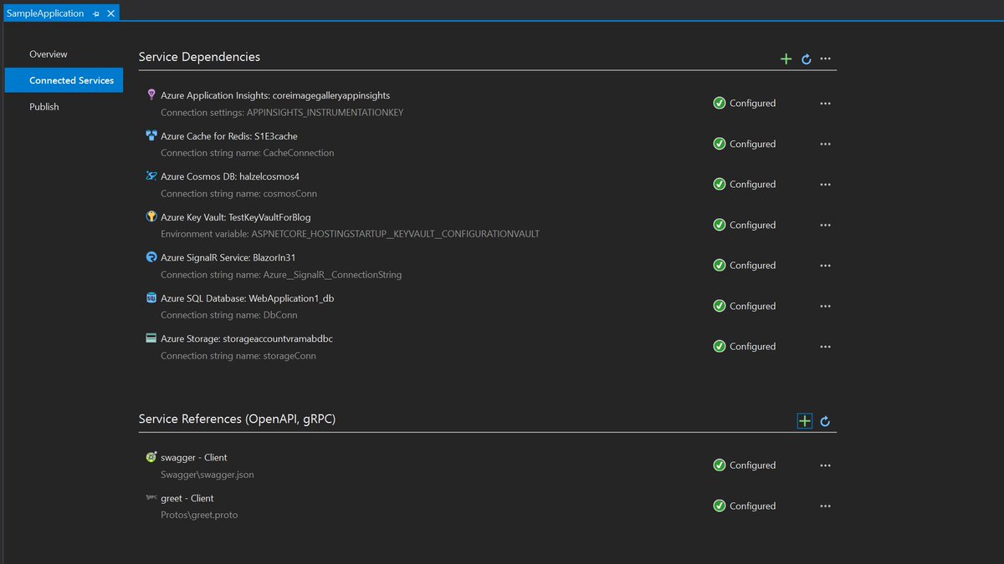This screenshot has height=564, width=1004.
Task: Click the greet gRPC client icon
Action: 151,497
